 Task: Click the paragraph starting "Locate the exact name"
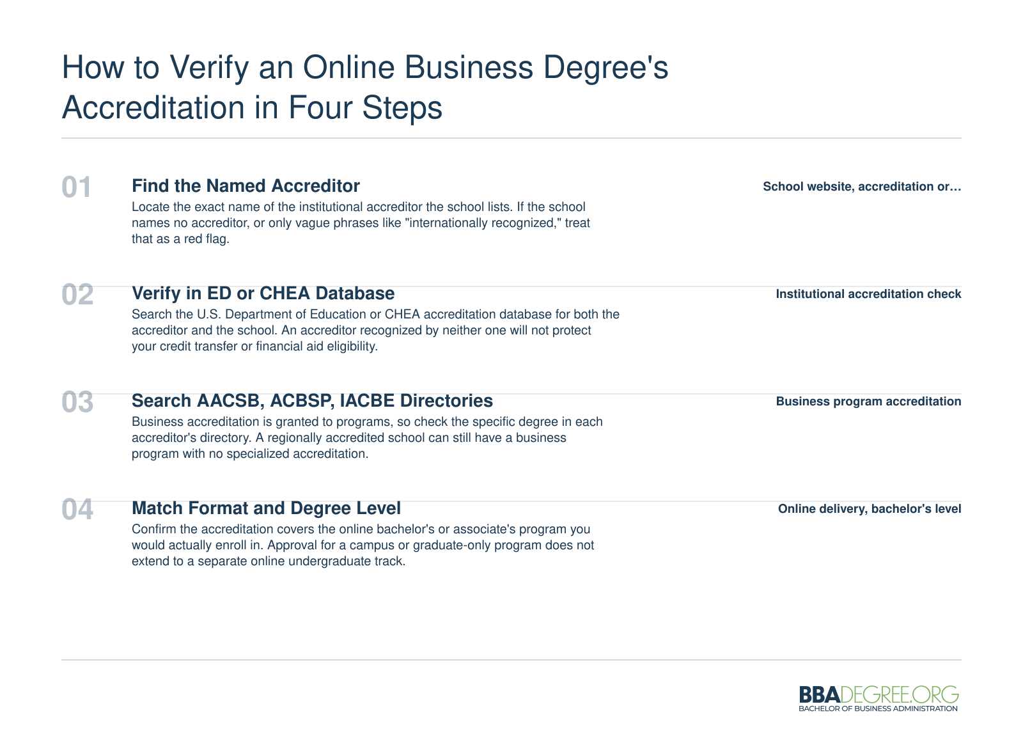tap(361, 223)
